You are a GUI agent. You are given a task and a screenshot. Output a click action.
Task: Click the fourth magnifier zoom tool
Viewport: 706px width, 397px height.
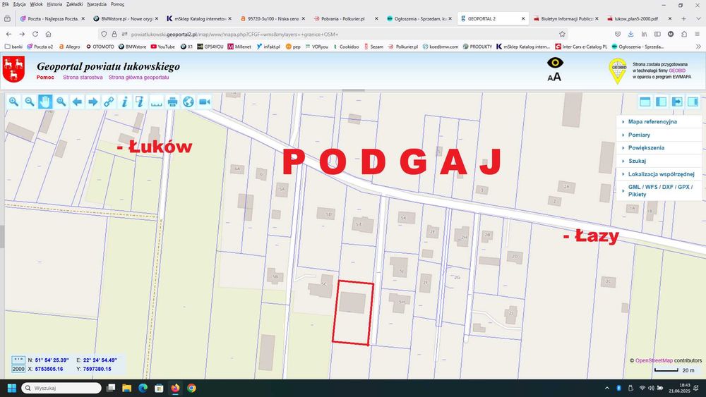tap(61, 102)
